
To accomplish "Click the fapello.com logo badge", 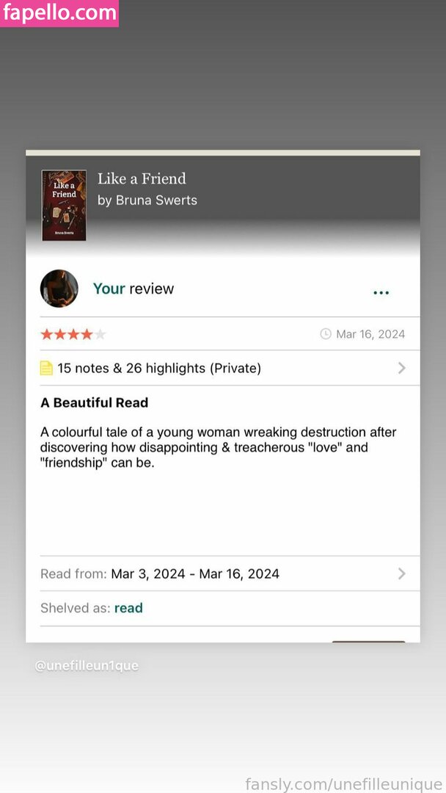I will [59, 13].
